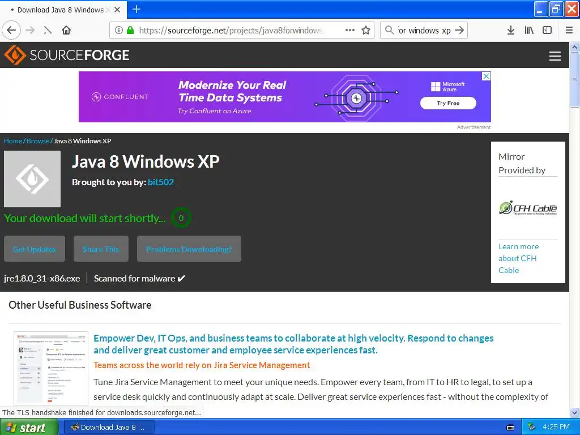
Task: Open the browser home page
Action: (x=66, y=30)
